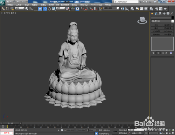175x135 pixels.
Task: Toggle Pin Stack in Modify panel
Action: pyautogui.click(x=153, y=53)
